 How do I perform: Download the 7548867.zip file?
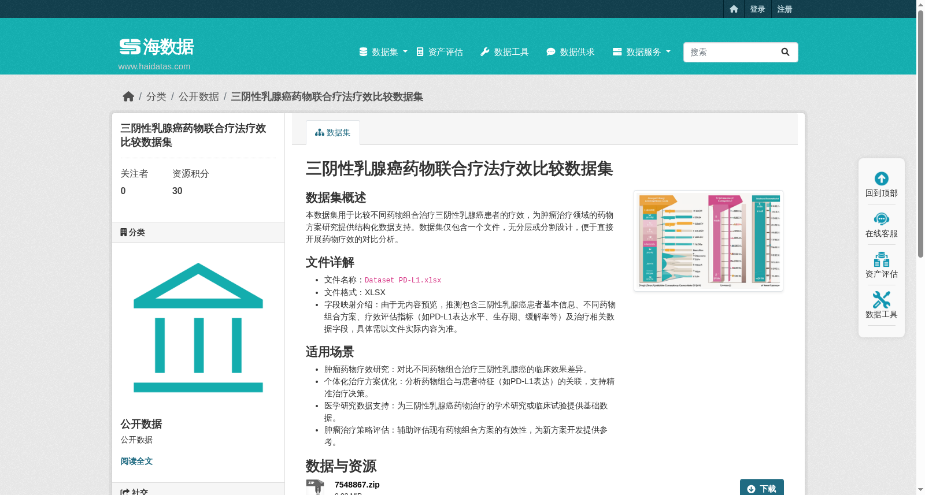tap(762, 488)
